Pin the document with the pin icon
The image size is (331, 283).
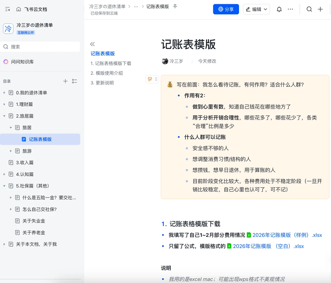[x=175, y=6]
